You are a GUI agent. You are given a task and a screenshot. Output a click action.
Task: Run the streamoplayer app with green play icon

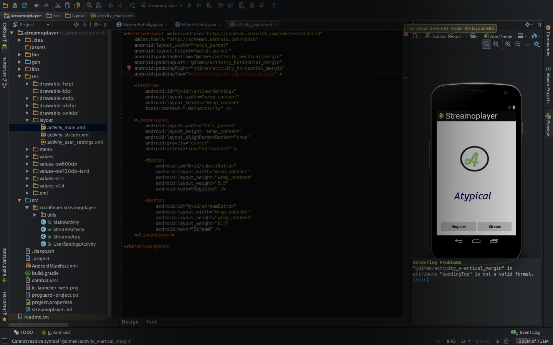pos(190,5)
